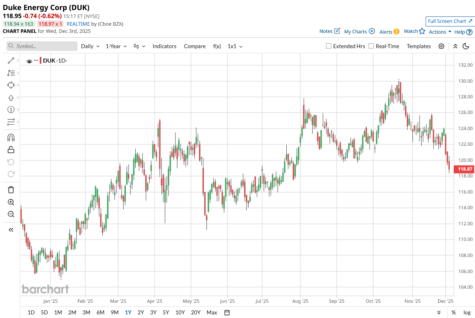Open the Compare menu
The height and width of the screenshot is (318, 475).
194,46
